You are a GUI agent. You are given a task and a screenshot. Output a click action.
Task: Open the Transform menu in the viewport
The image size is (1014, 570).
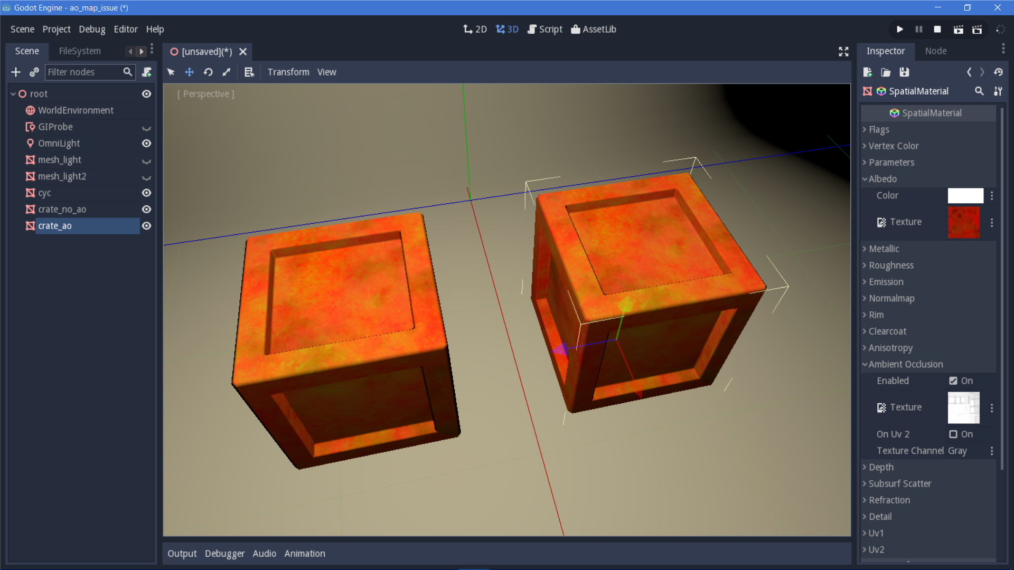[x=288, y=72]
